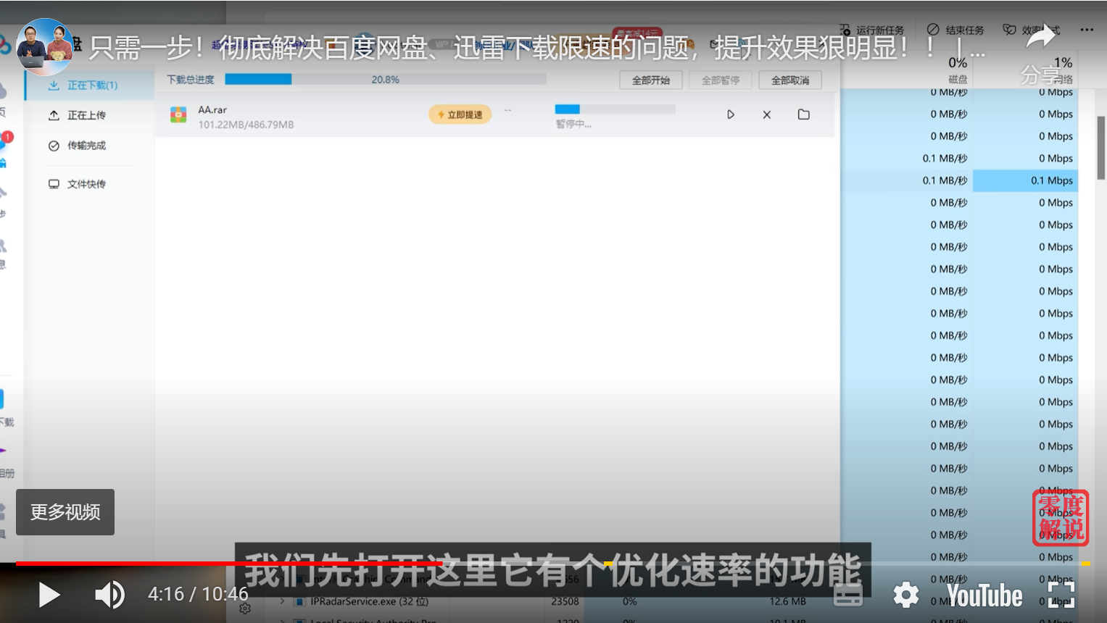
Task: Click the AA.rar archive file icon
Action: [178, 115]
